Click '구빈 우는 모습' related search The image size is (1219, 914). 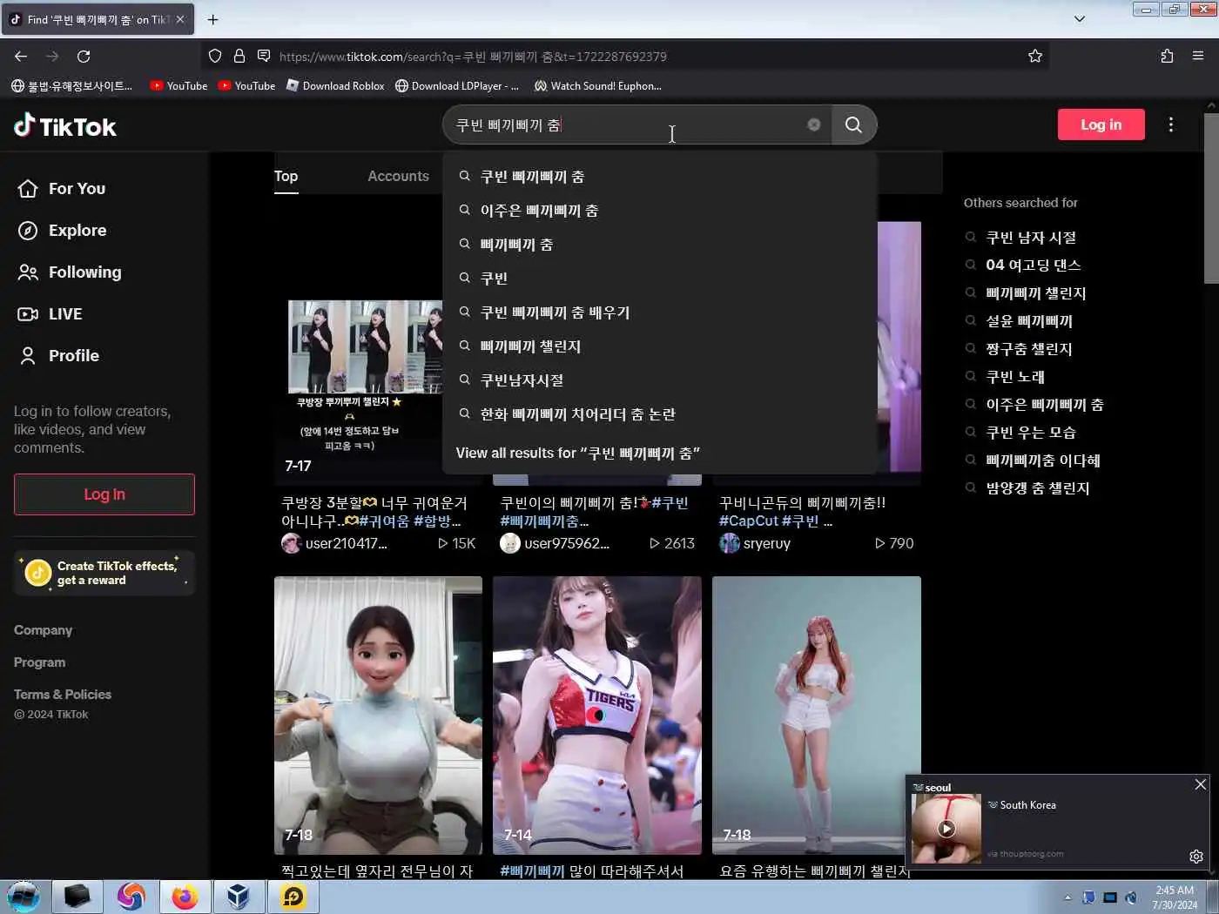pos(1031,433)
